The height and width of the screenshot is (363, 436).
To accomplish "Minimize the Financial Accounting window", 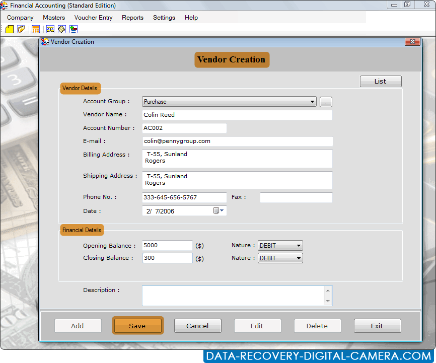I will [x=394, y=5].
